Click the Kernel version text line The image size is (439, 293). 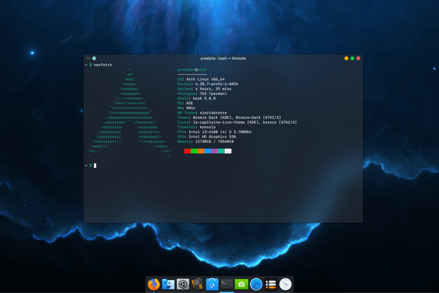coord(207,84)
